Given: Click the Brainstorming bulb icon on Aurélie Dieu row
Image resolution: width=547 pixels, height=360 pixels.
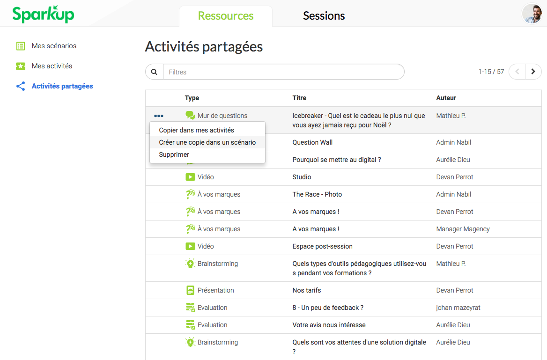Looking at the screenshot, I should coord(190,343).
